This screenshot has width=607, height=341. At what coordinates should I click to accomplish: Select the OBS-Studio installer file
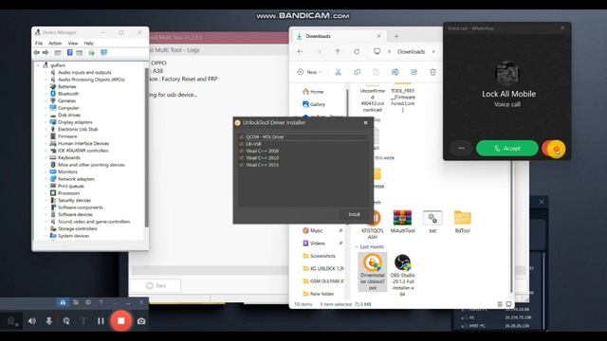[402, 275]
